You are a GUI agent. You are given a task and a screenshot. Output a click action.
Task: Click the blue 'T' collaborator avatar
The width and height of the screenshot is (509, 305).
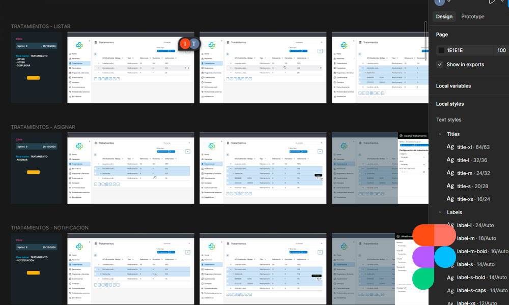click(194, 44)
